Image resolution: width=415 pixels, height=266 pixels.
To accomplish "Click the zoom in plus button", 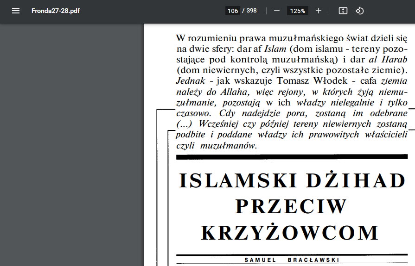I will click(x=319, y=11).
